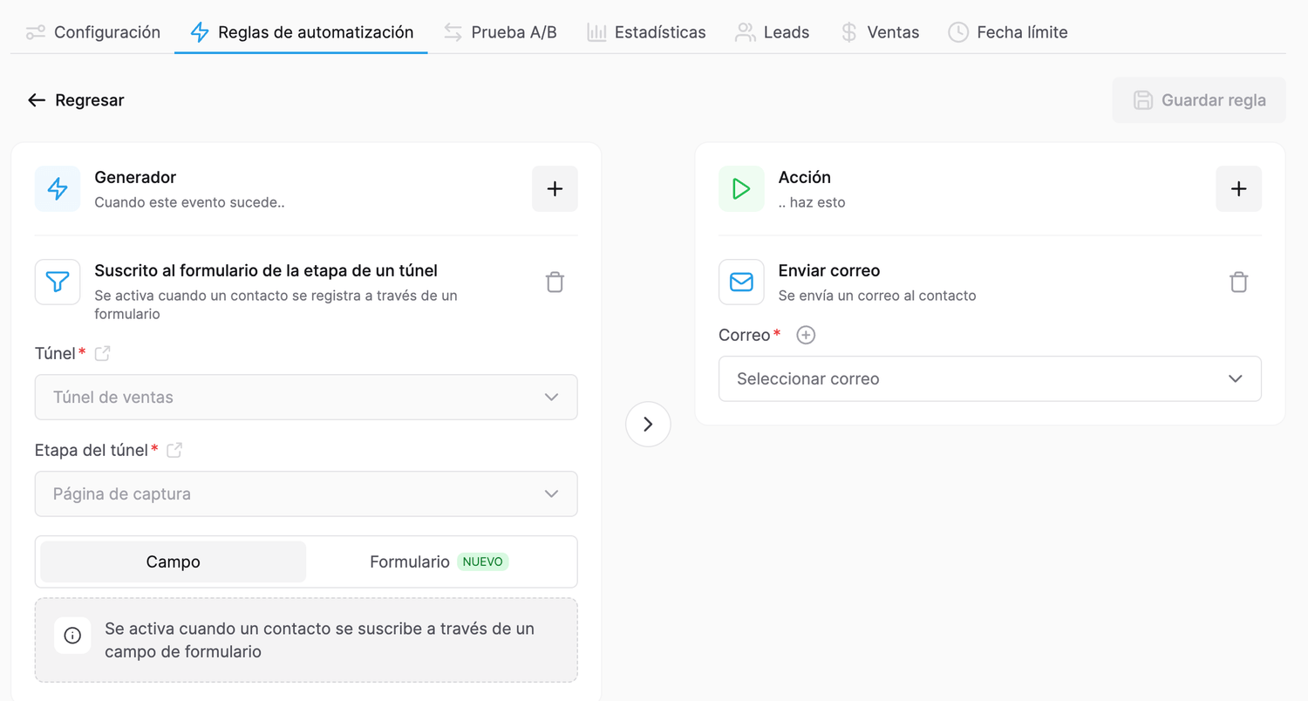Delete the Suscrito al formulario trigger
This screenshot has width=1308, height=701.
(555, 282)
